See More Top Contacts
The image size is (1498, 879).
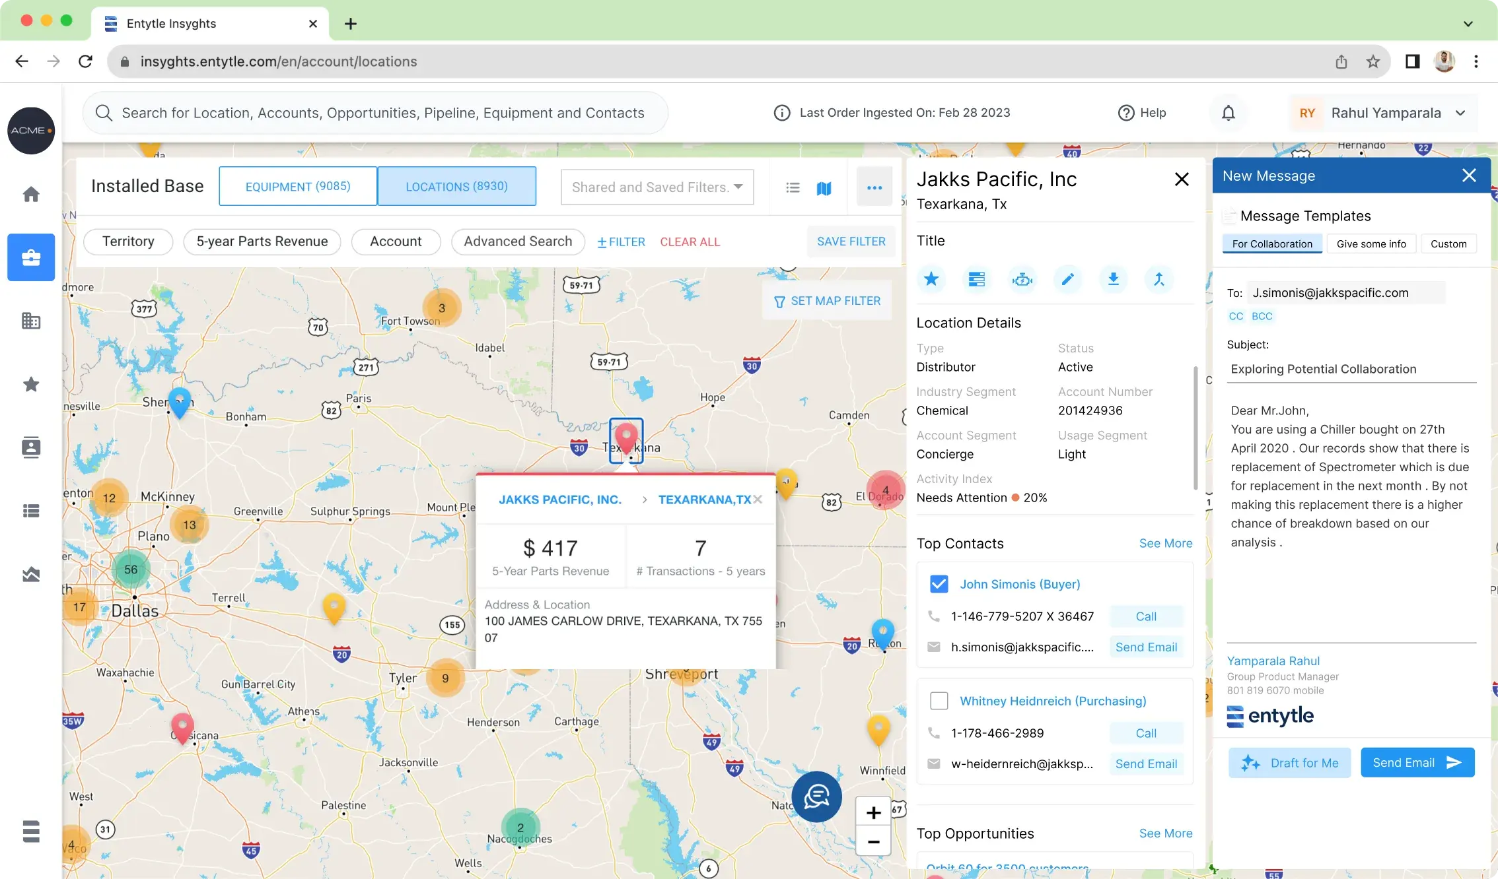click(1166, 544)
